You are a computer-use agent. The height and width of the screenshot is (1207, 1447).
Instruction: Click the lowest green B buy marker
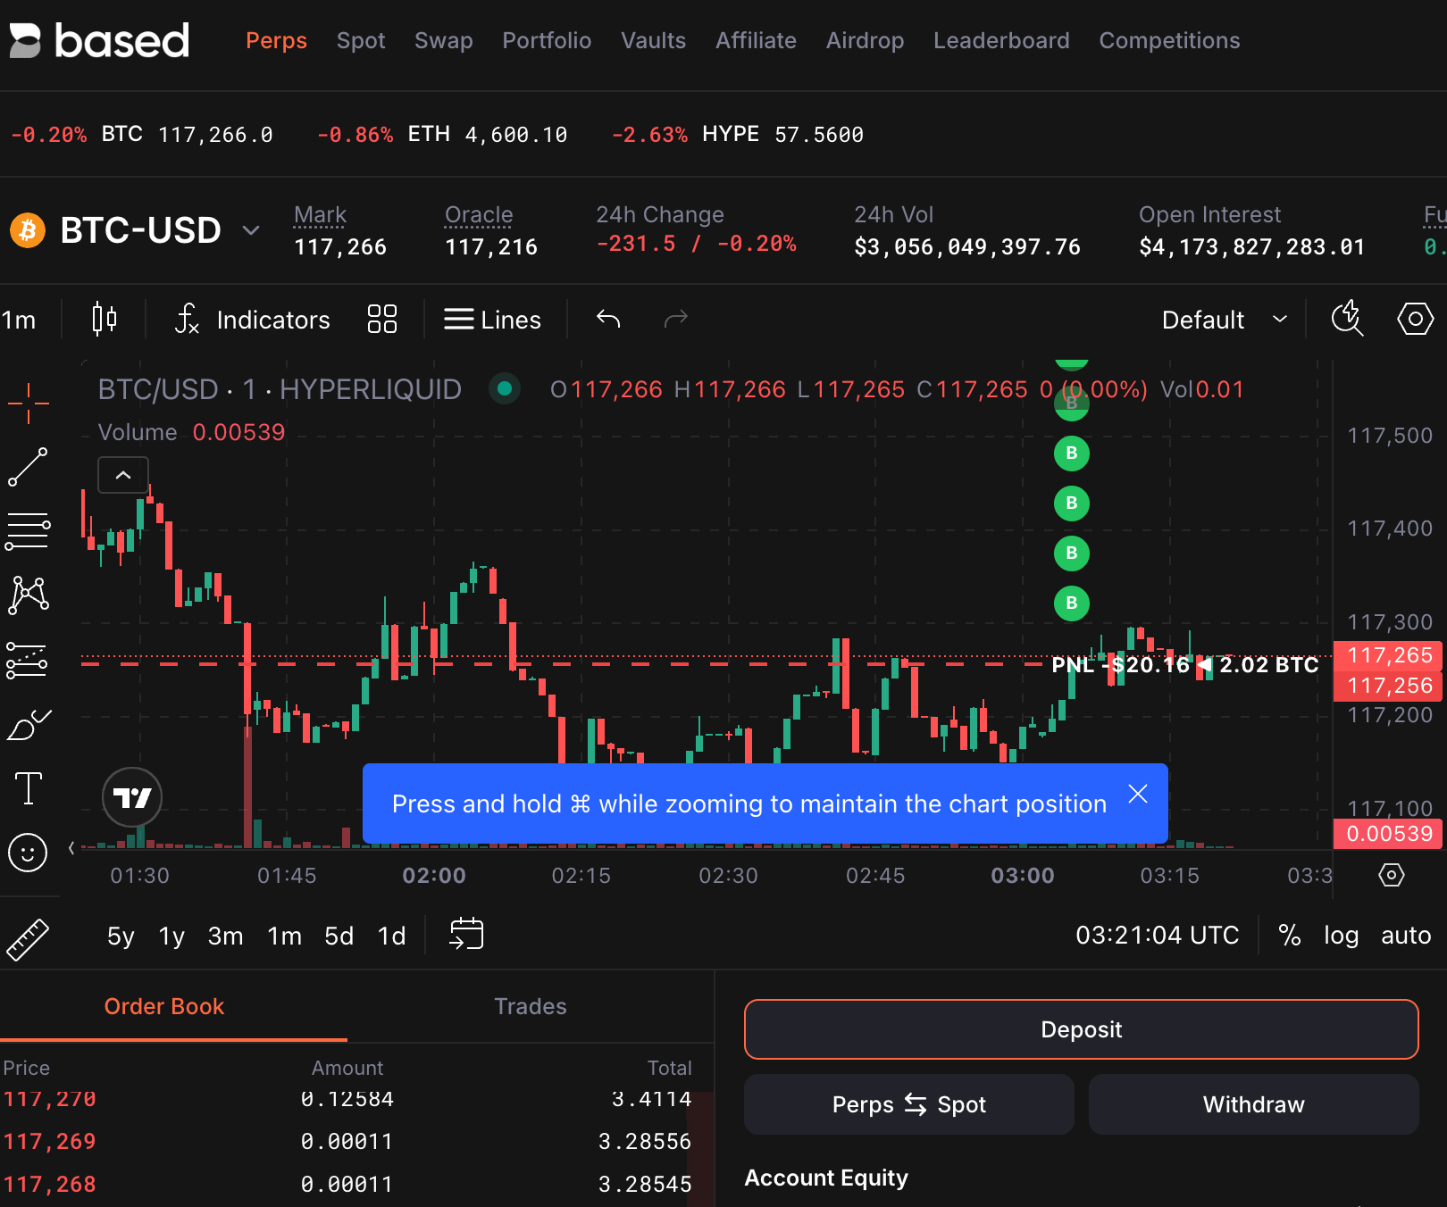(1072, 603)
